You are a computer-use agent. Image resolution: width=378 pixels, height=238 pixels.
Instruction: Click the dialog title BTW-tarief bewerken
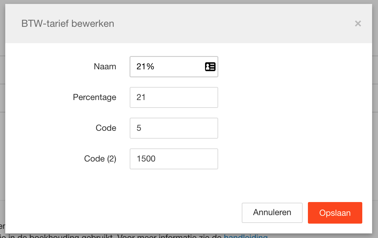pos(67,24)
